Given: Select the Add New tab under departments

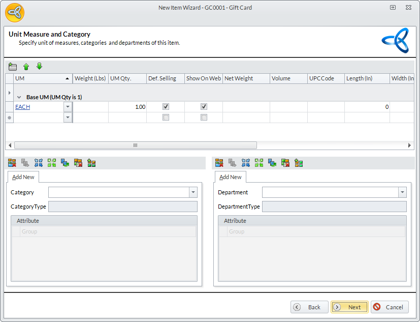Looking at the screenshot, I should (231, 177).
